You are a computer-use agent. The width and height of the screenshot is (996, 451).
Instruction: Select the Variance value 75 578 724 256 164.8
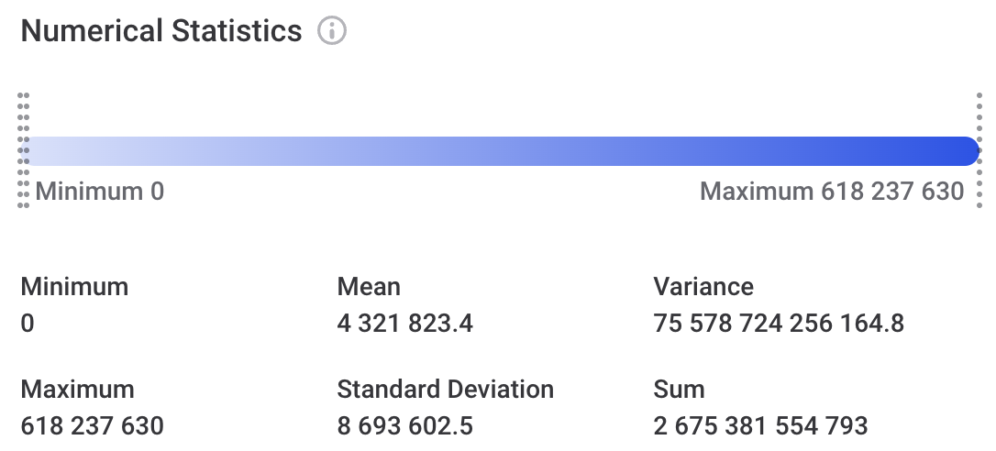pos(779,324)
